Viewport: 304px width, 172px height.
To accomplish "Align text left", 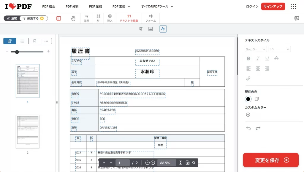I will tap(248, 69).
